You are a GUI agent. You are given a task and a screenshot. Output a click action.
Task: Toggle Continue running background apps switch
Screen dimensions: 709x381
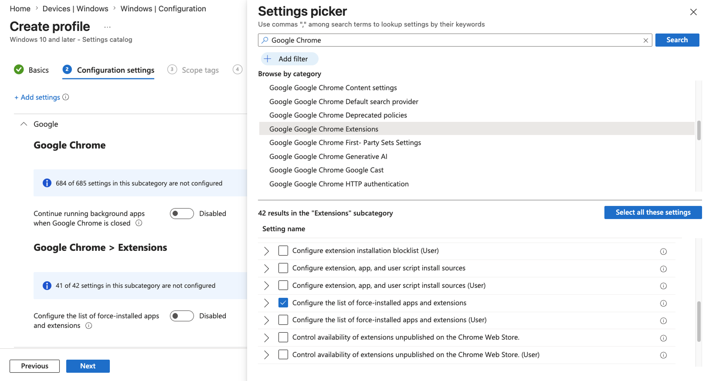182,213
